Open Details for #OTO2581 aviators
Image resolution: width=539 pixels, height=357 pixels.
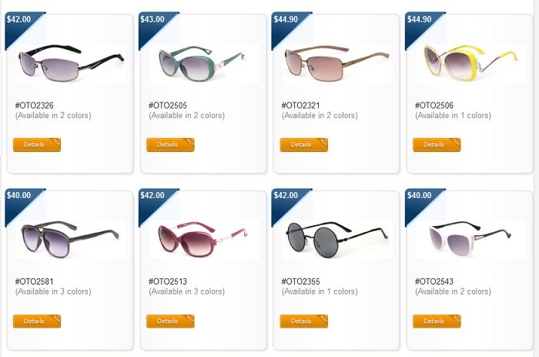[x=37, y=322]
